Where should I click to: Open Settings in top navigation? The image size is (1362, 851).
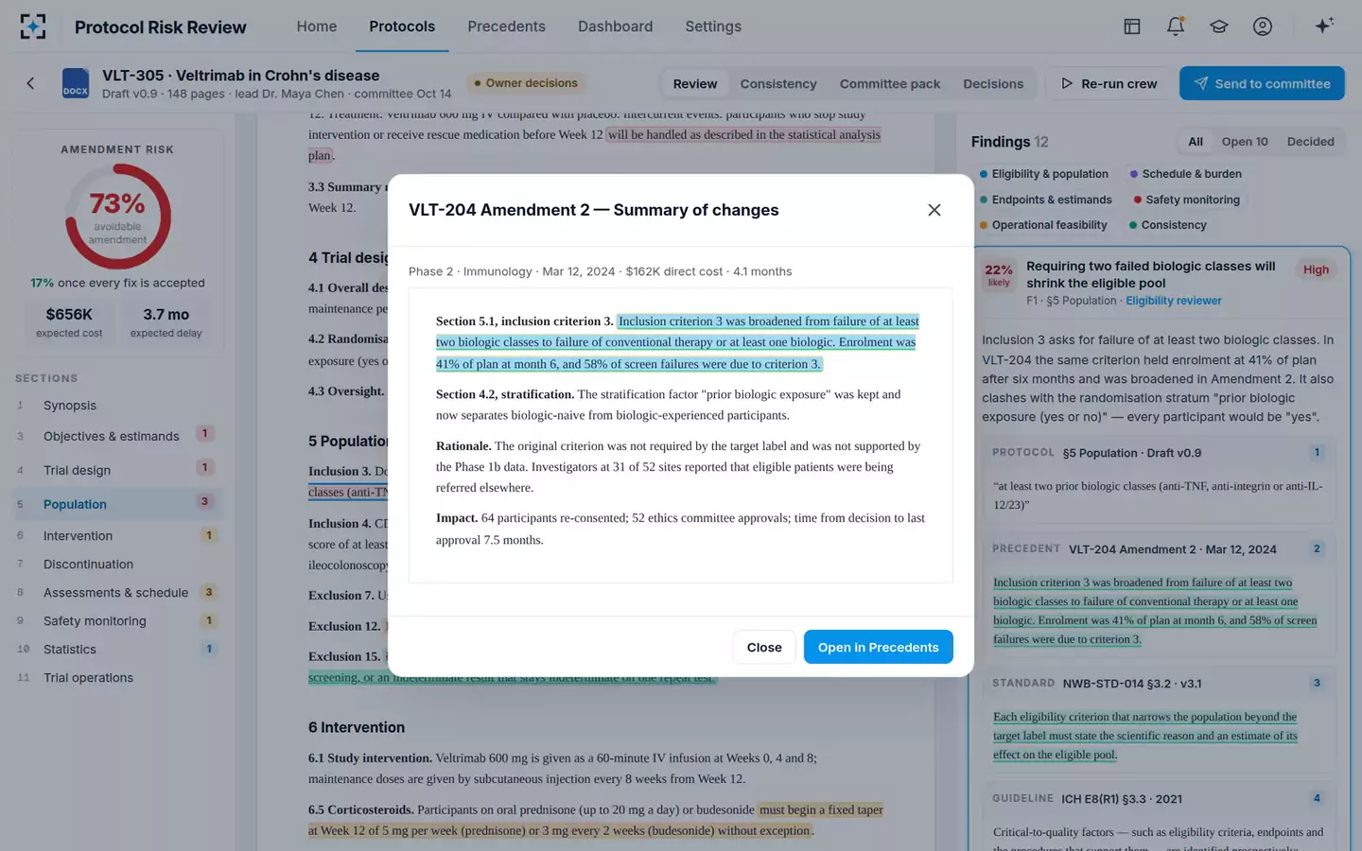[713, 26]
